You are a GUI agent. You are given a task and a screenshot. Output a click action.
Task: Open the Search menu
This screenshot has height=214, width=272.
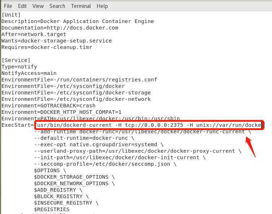57,6
